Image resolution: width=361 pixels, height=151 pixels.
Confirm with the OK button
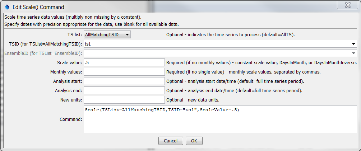[x=194, y=141]
